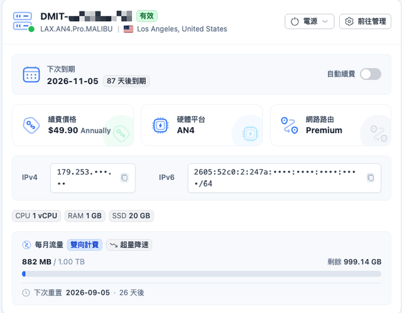Click the 有效 status badge
The height and width of the screenshot is (313, 402).
point(146,16)
